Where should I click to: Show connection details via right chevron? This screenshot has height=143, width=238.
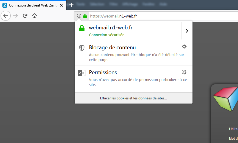pos(187,31)
